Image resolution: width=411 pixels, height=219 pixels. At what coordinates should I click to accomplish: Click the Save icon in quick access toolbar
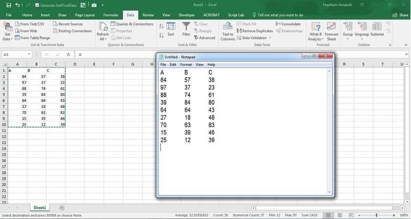coord(9,5)
